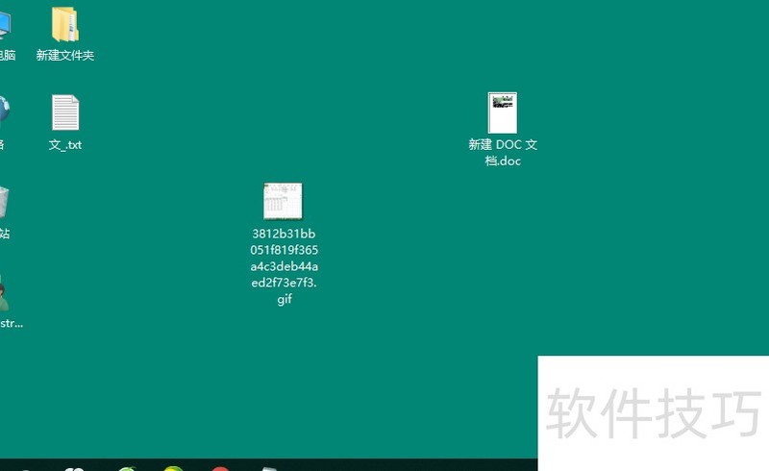
Task: Click the 软件技巧 watermark box
Action: [654, 413]
